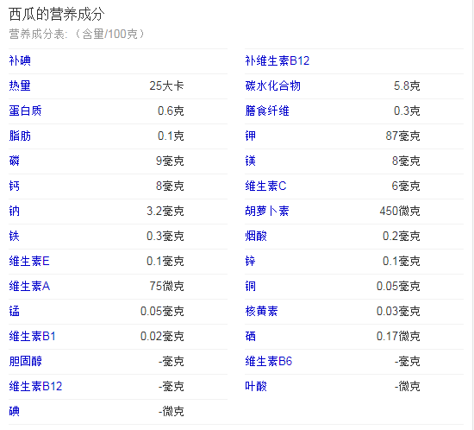Image resolution: width=474 pixels, height=430 pixels.
Task: Open the 维生素B6 link
Action: 269,361
